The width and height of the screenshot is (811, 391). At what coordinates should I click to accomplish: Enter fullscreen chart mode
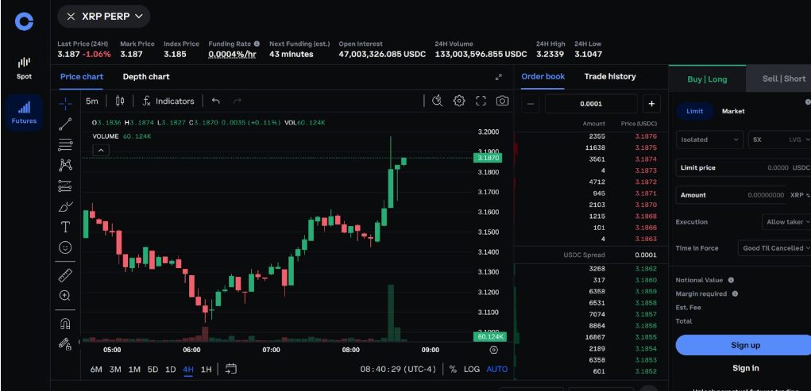481,101
